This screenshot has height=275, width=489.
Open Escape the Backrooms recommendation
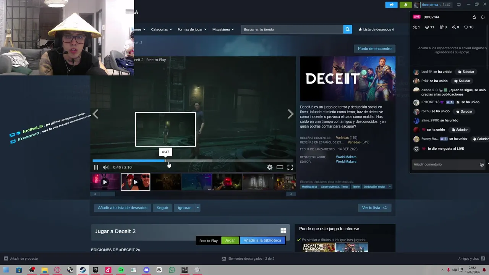click(x=319, y=247)
